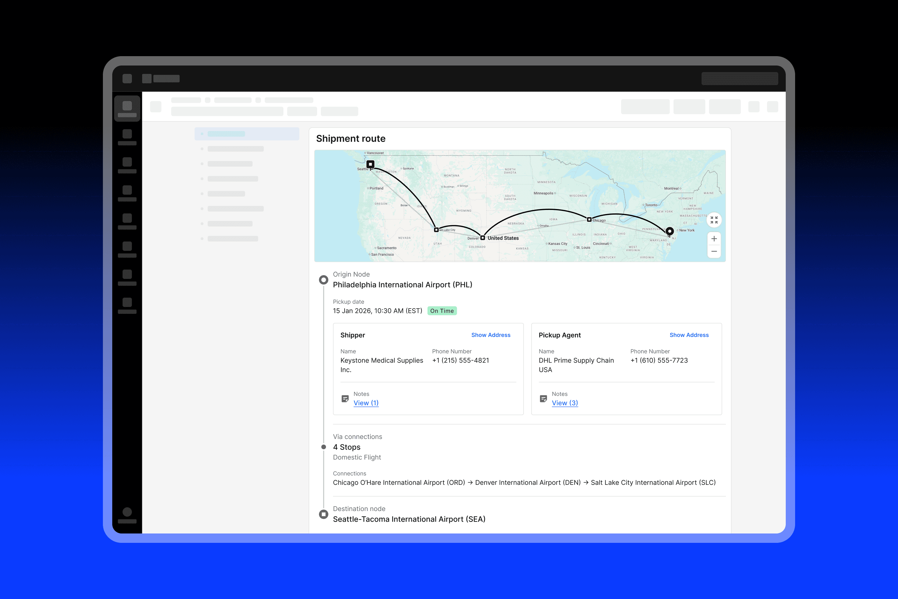Screen dimensions: 898x599
Task: Show Address for the Pickup Agent card
Action: 689,335
